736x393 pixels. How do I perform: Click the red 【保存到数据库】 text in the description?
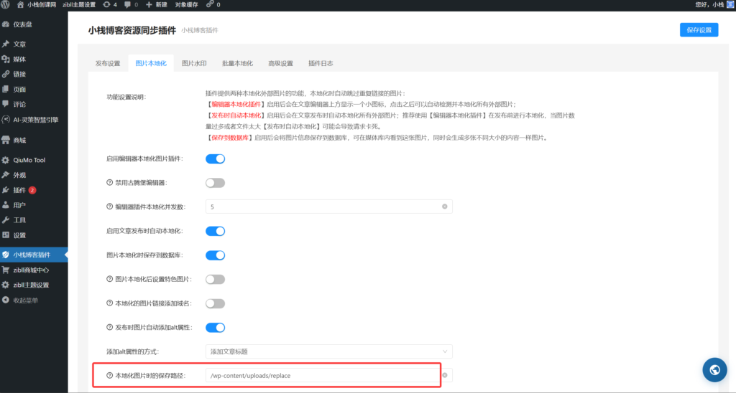point(229,138)
